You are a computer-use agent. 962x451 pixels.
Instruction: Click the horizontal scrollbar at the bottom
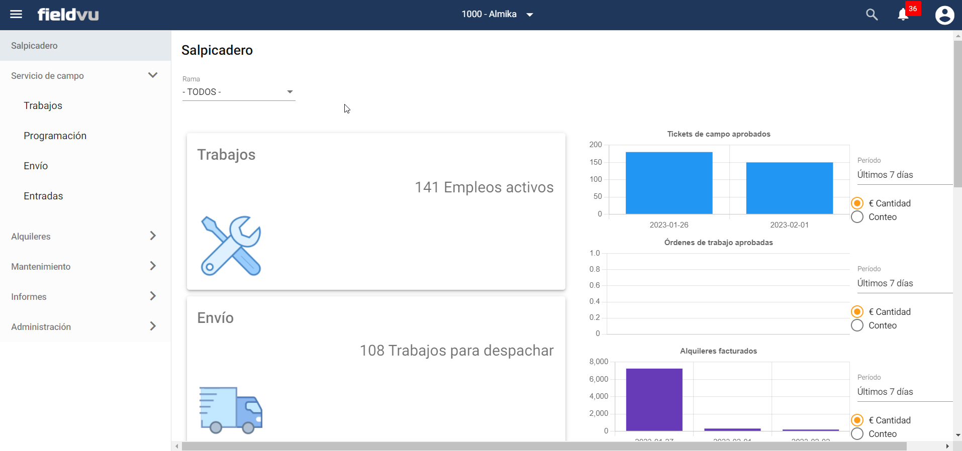544,446
